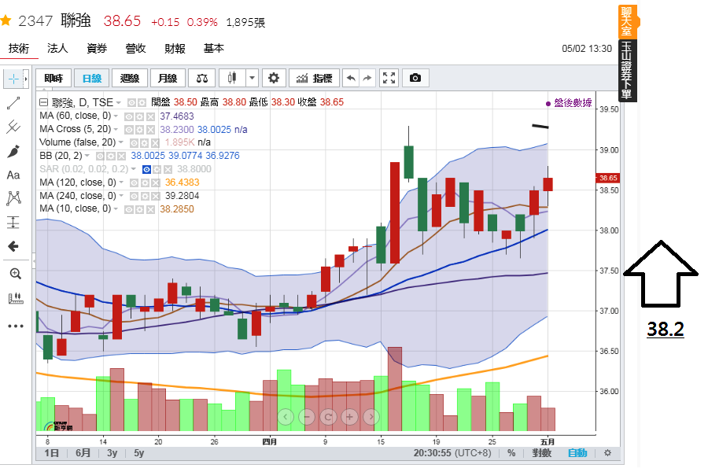Switch to the 法人 tab
The height and width of the screenshot is (472, 708).
click(57, 49)
